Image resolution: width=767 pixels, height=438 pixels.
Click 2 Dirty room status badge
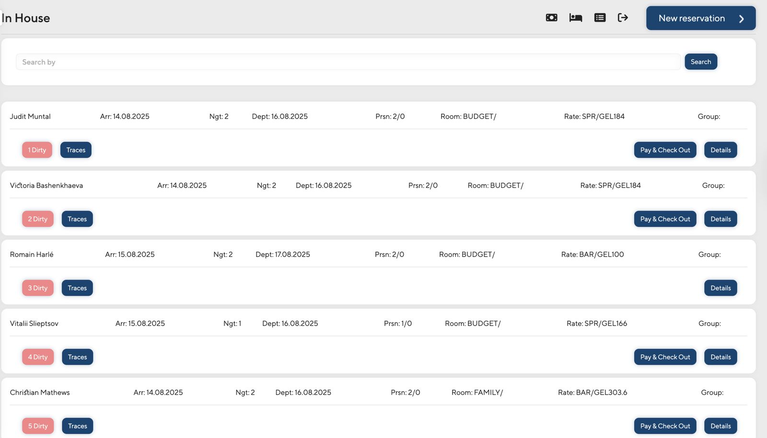[x=38, y=219]
